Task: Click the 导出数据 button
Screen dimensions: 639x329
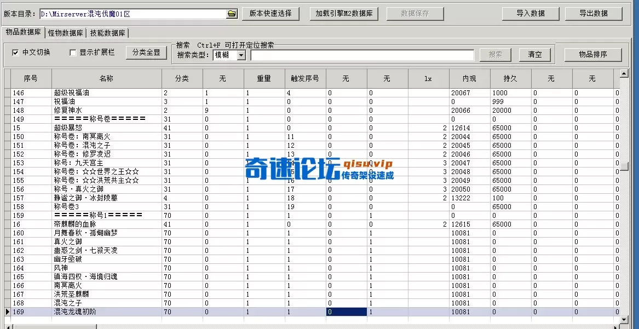Action: click(594, 14)
